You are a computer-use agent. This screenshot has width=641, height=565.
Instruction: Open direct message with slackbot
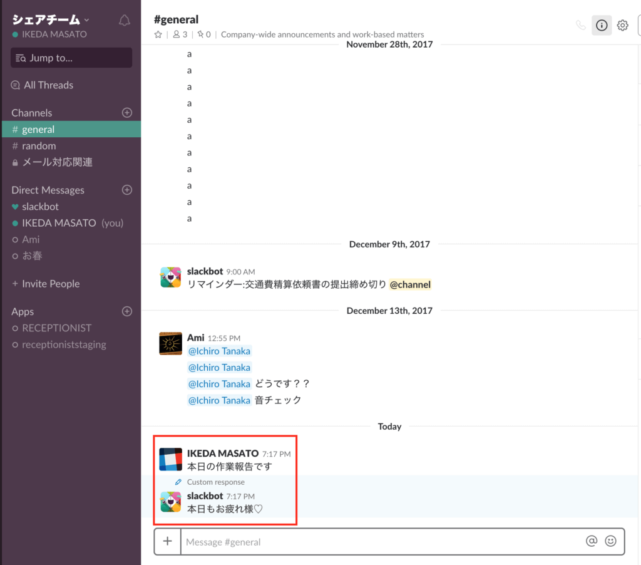(40, 207)
